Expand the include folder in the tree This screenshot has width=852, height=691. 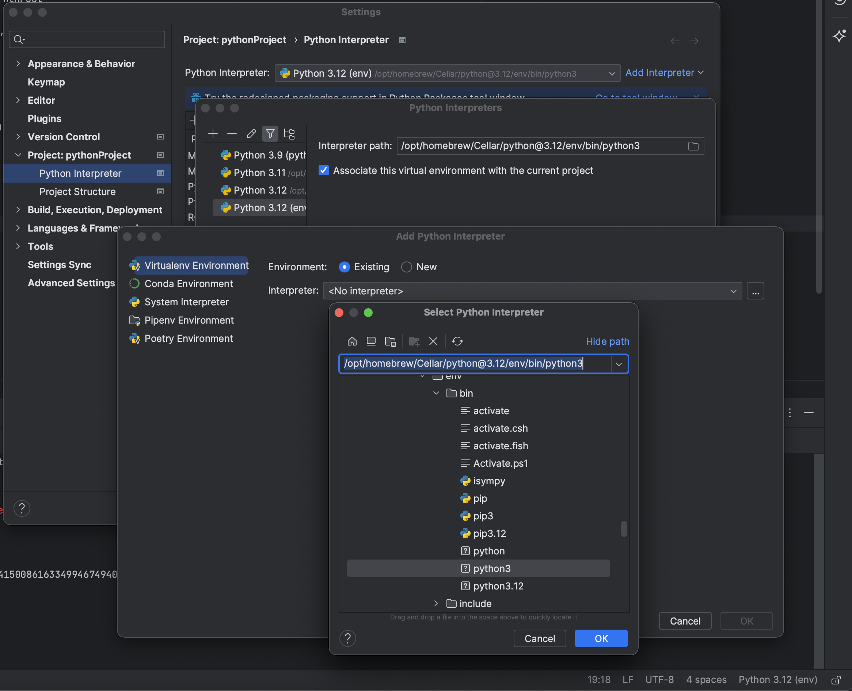click(x=436, y=603)
